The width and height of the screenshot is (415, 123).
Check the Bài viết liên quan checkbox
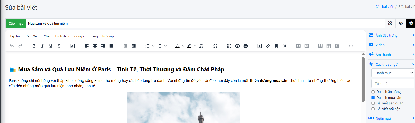click(373, 103)
